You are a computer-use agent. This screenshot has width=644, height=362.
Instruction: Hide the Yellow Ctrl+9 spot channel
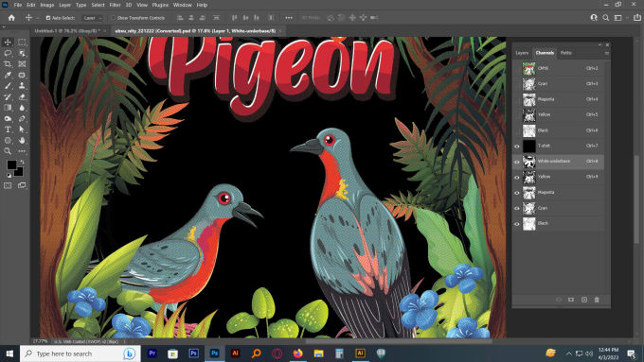click(517, 177)
